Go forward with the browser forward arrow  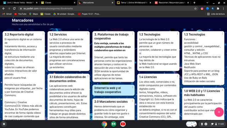9,9
